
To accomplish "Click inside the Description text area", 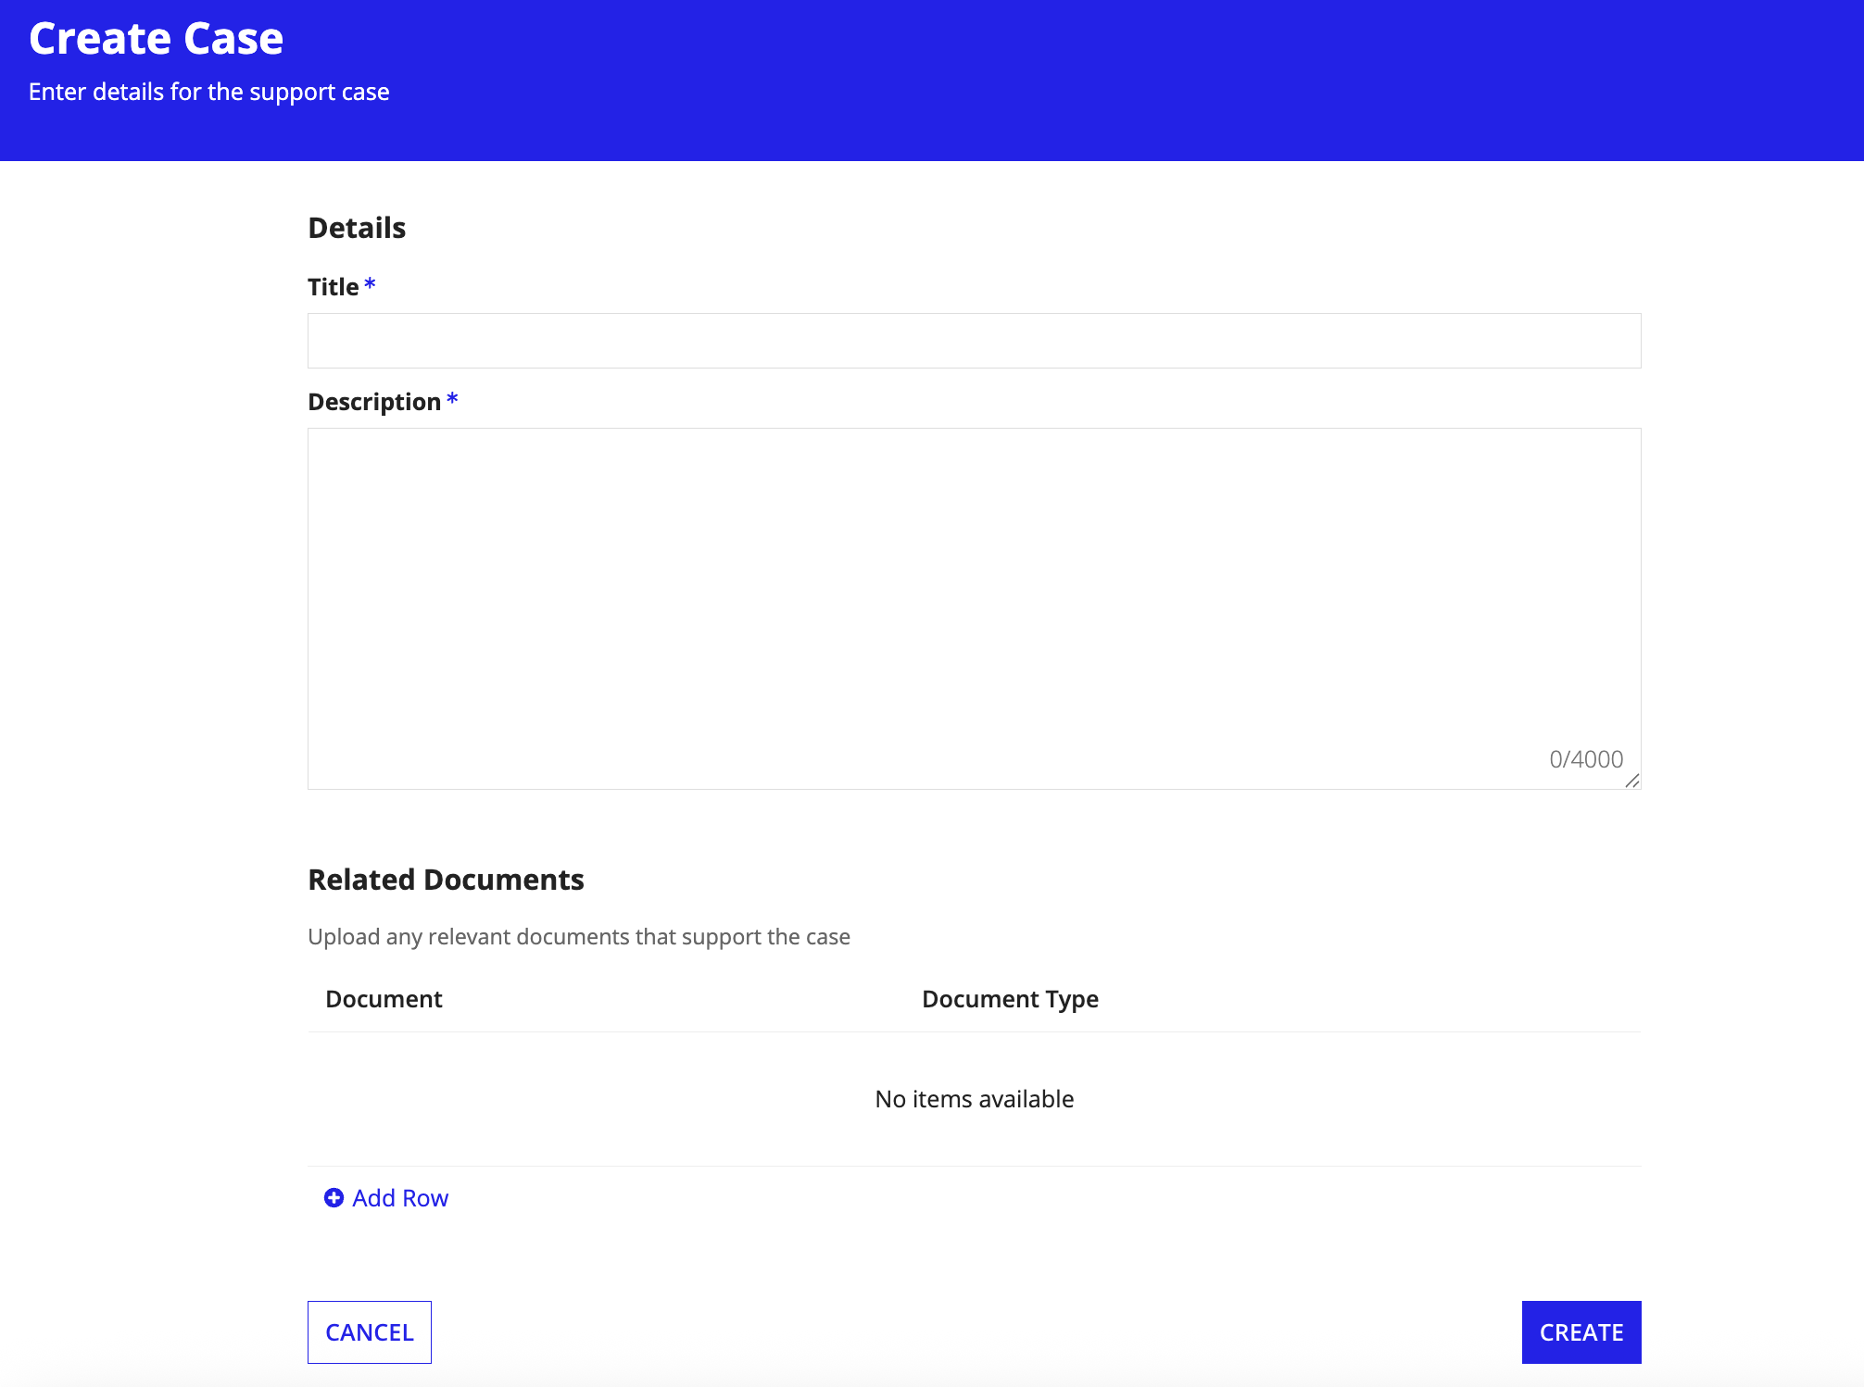I will click(974, 608).
